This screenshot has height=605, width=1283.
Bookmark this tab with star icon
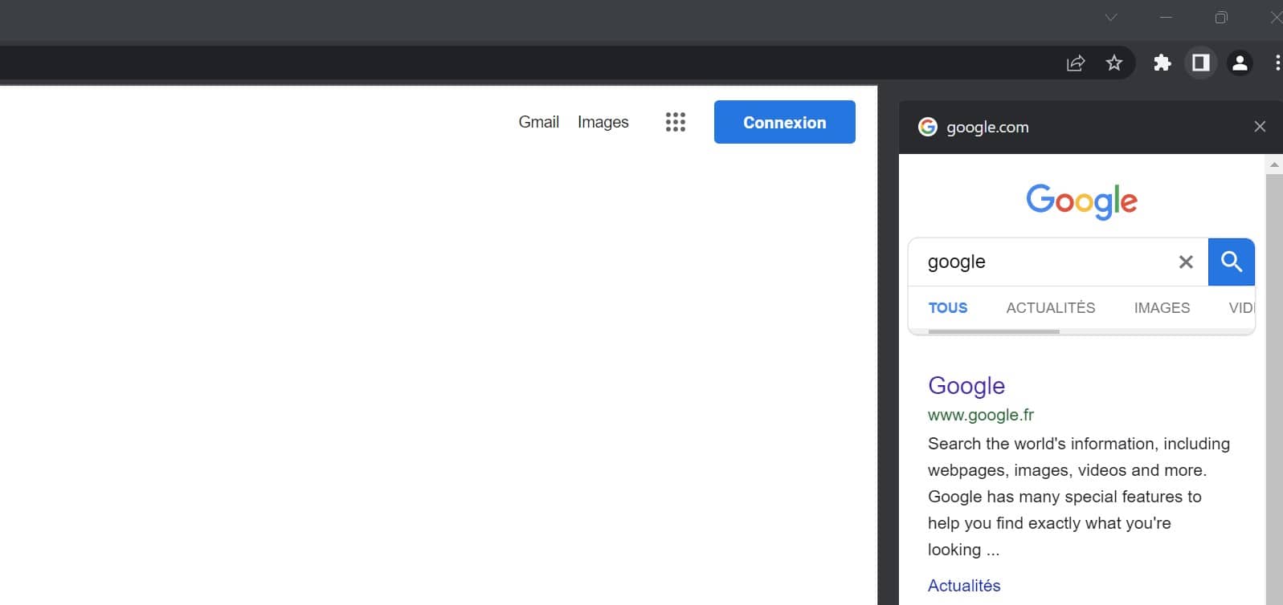[x=1113, y=63]
